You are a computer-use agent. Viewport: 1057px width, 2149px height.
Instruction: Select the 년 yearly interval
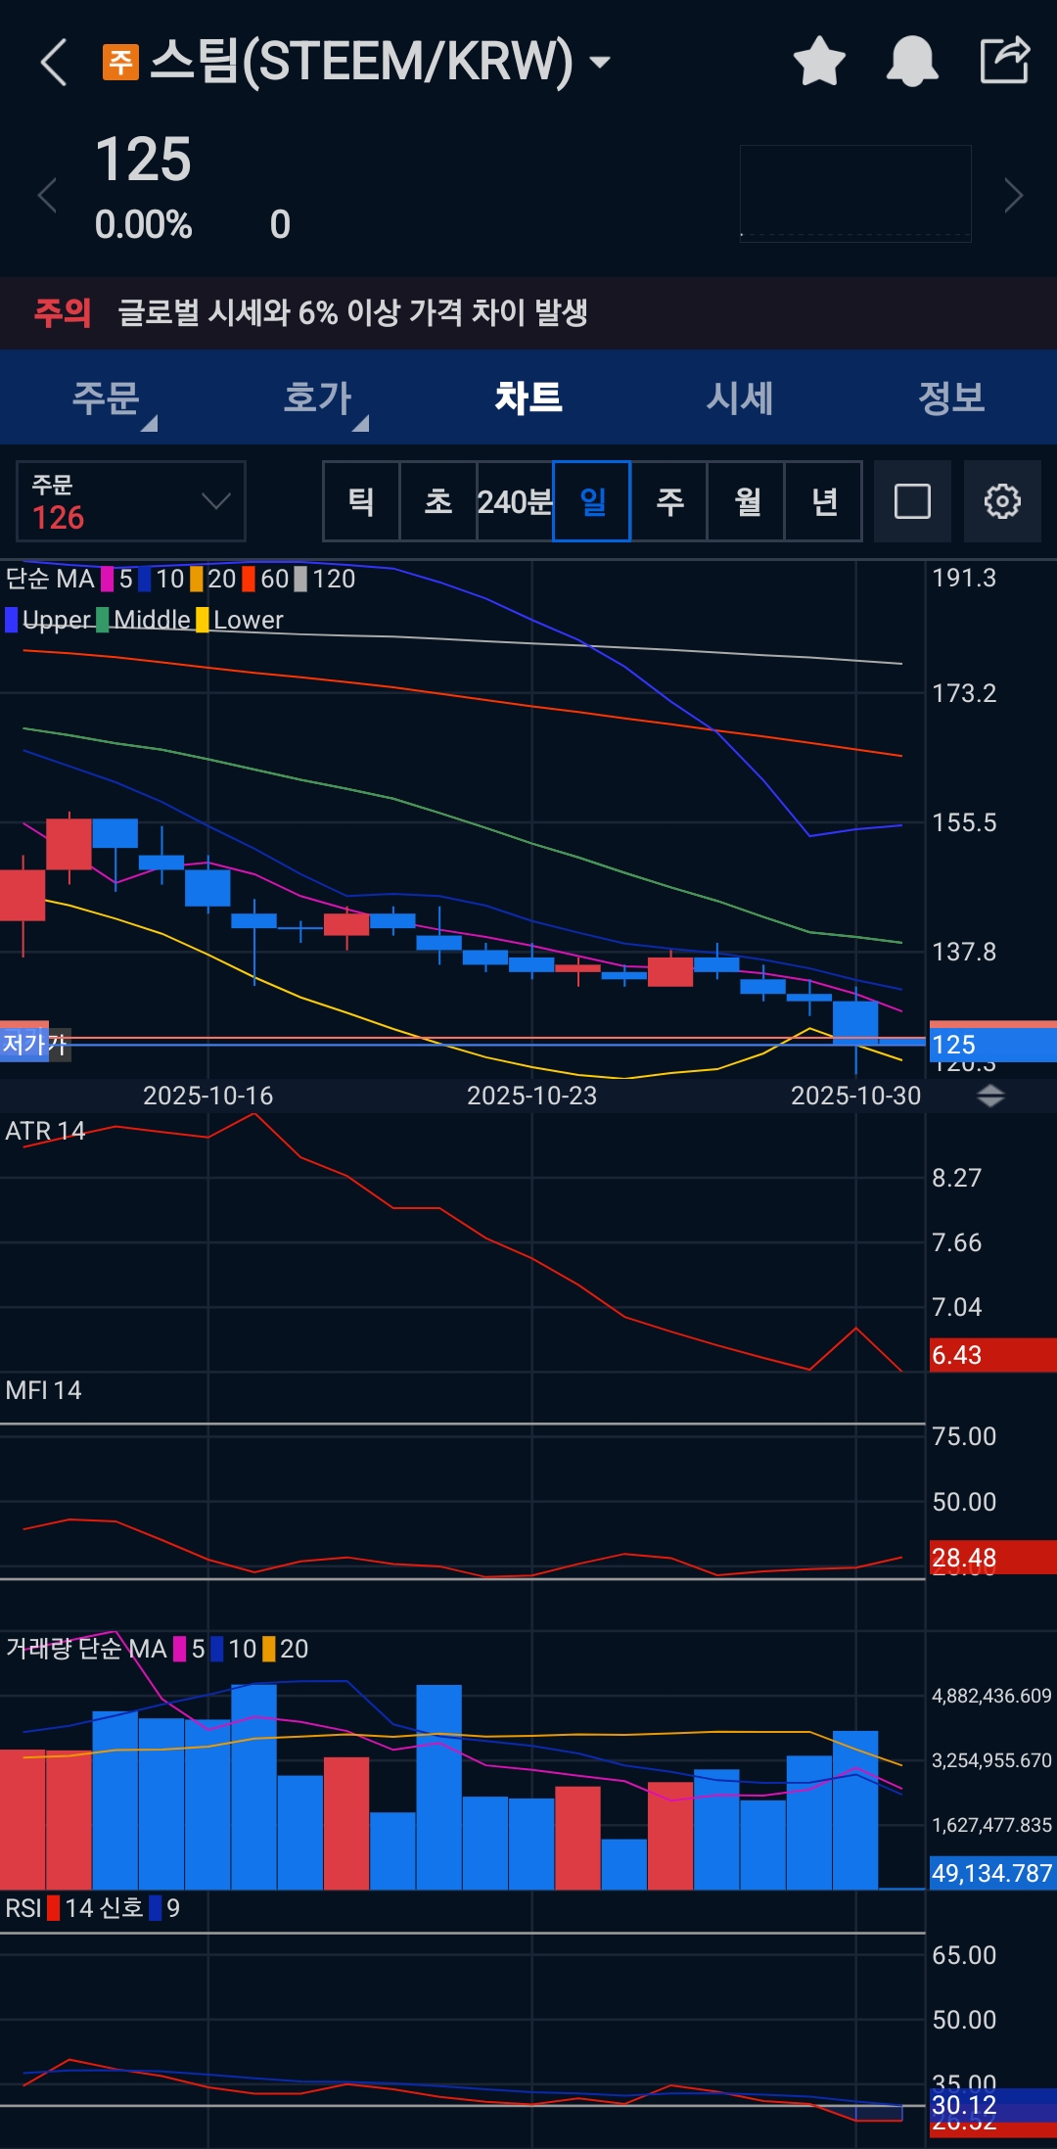coord(824,501)
